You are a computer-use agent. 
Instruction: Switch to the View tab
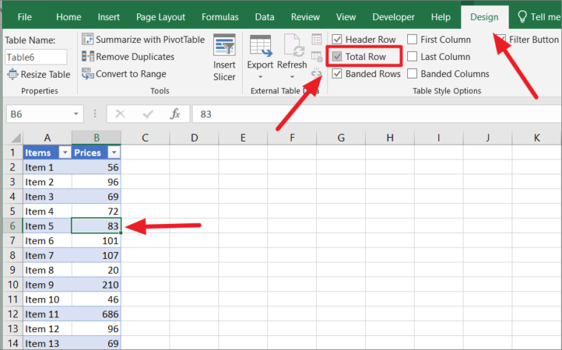click(346, 17)
